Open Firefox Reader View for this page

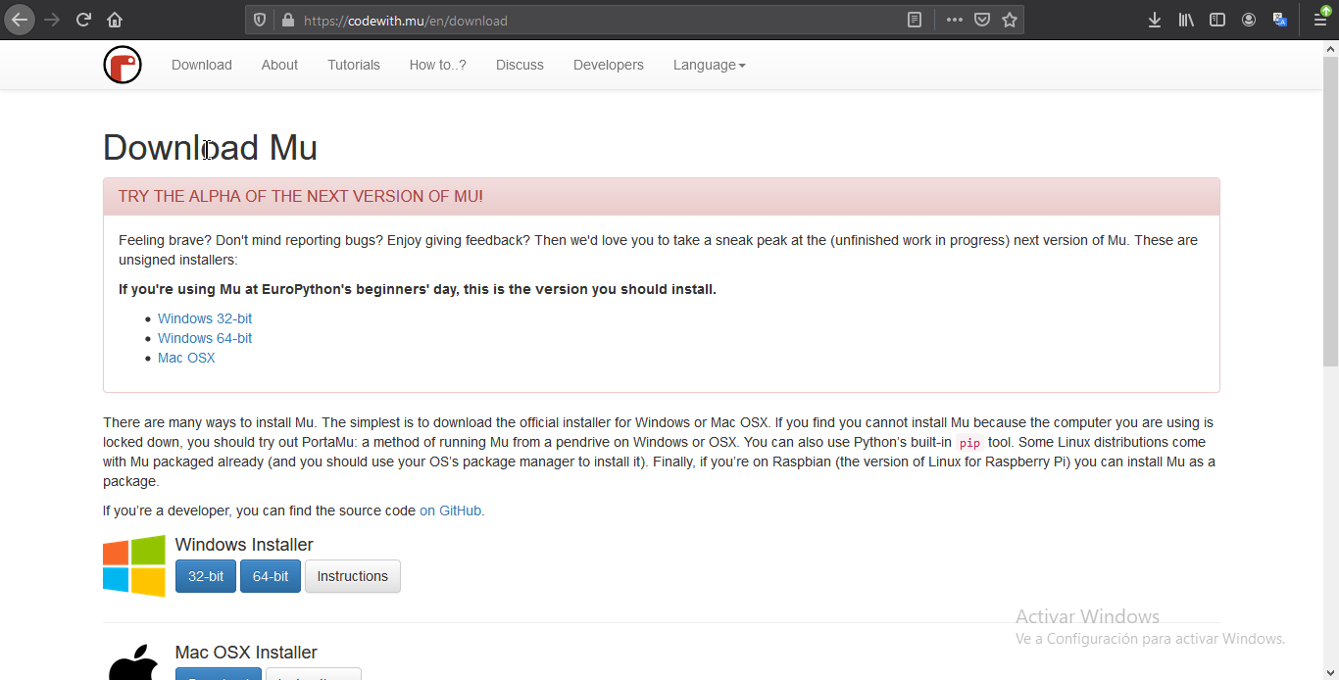pyautogui.click(x=914, y=20)
